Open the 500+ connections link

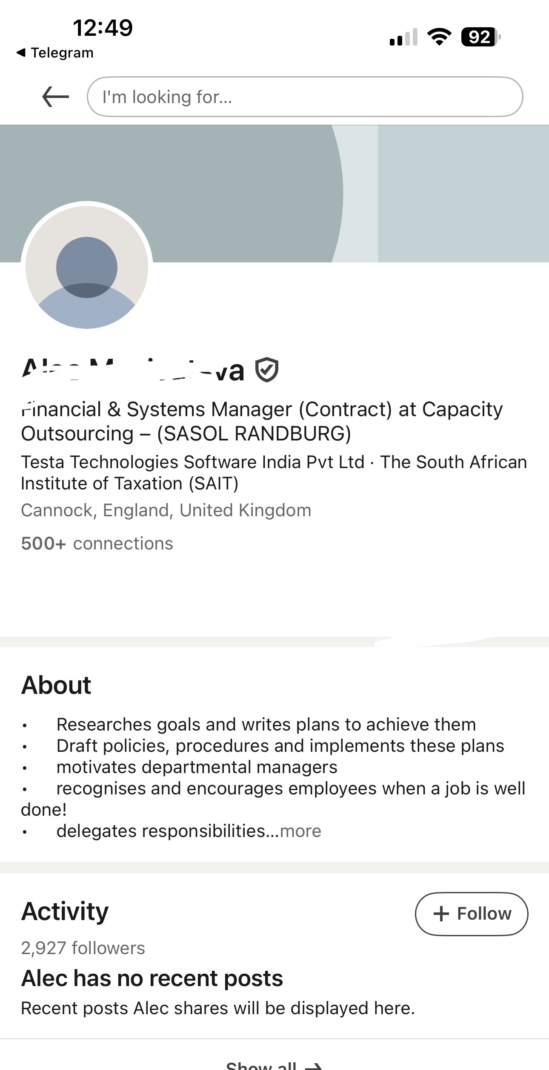(97, 544)
